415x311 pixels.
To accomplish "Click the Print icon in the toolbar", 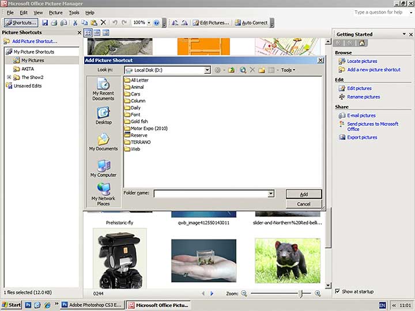I will 54,22.
